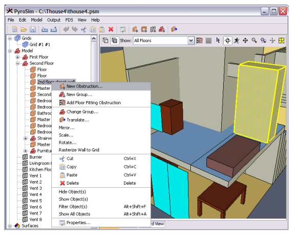
Task: Expand the Furniture group node
Action: pos(26,151)
